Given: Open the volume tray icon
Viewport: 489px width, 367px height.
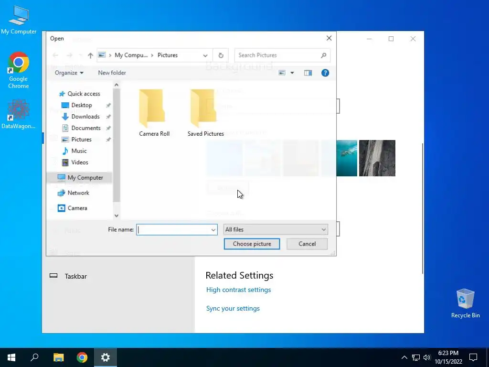Looking at the screenshot, I should [x=427, y=357].
